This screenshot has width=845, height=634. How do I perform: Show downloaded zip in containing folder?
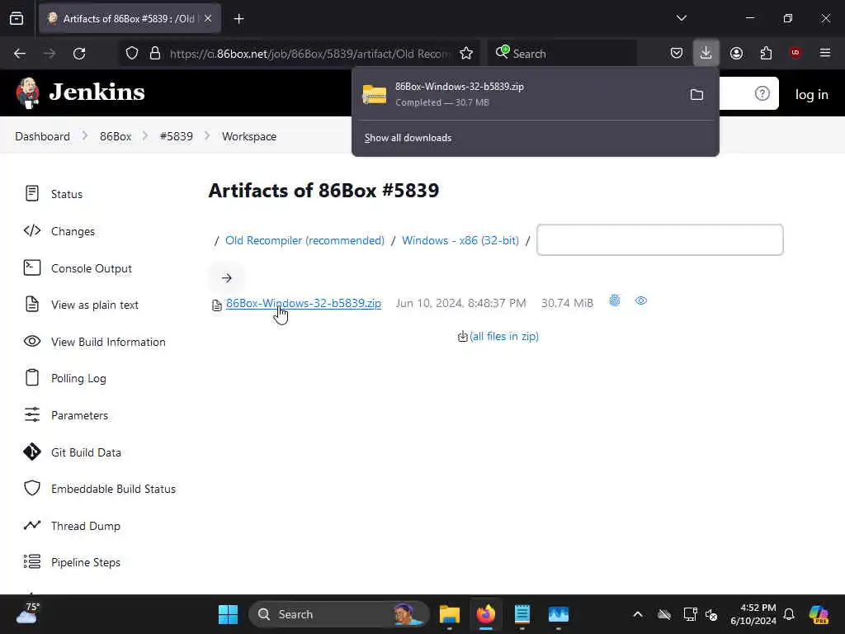tap(696, 95)
